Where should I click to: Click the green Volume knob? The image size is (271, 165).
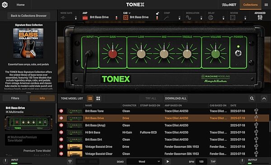pyautogui.click(x=215, y=54)
